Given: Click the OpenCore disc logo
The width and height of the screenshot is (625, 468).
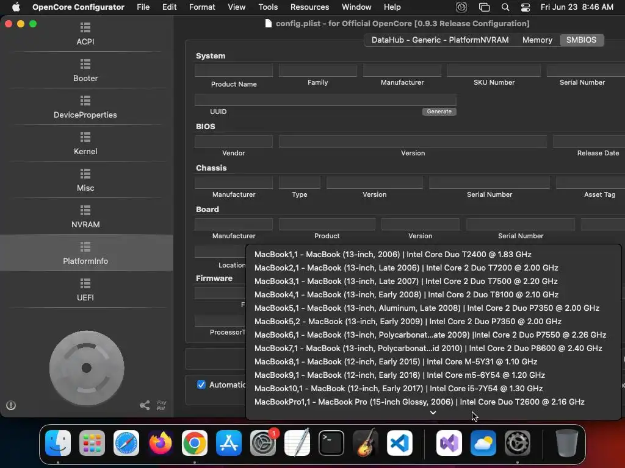Looking at the screenshot, I should coord(87,368).
